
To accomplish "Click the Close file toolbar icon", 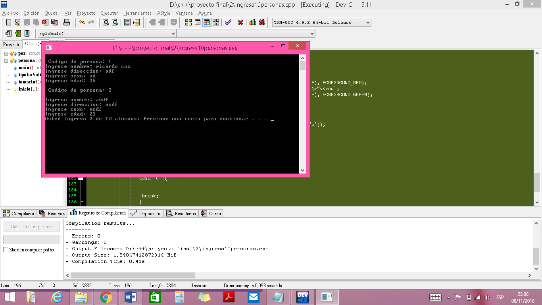I will 45,22.
